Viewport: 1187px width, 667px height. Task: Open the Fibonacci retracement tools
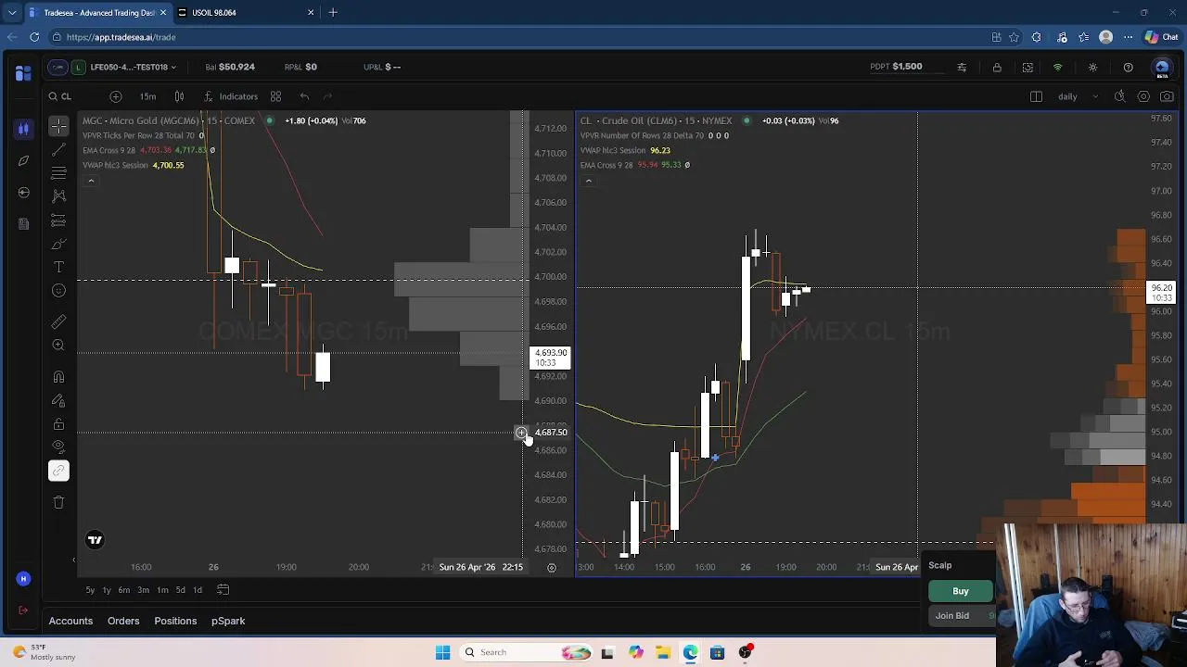pyautogui.click(x=58, y=173)
